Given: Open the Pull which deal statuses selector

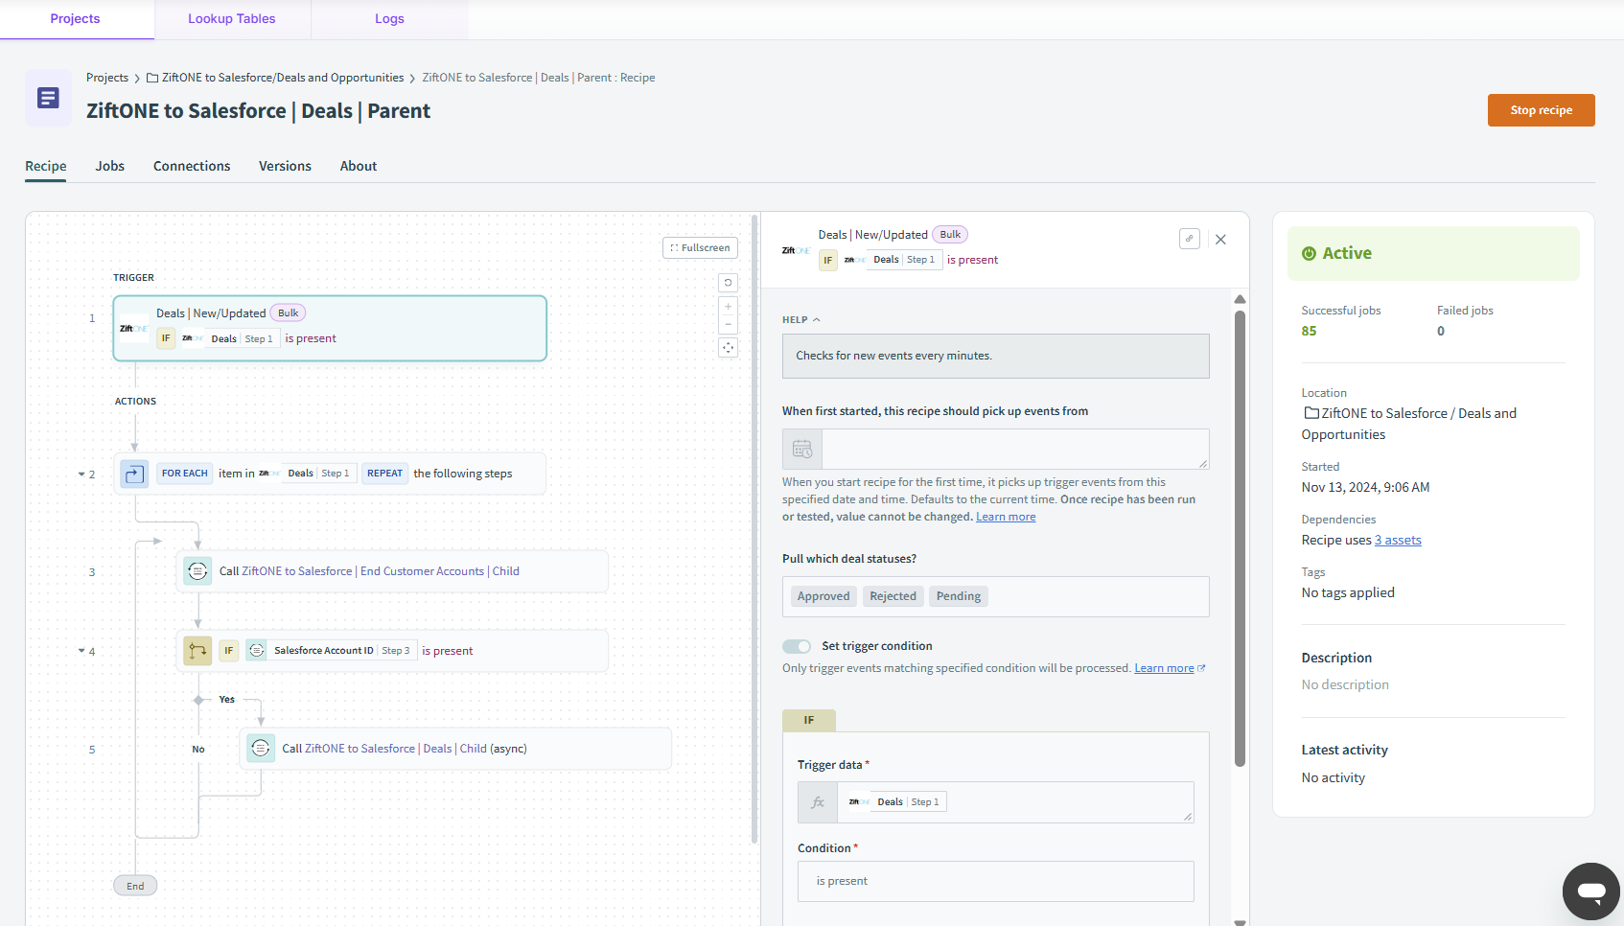Looking at the screenshot, I should click(x=995, y=596).
